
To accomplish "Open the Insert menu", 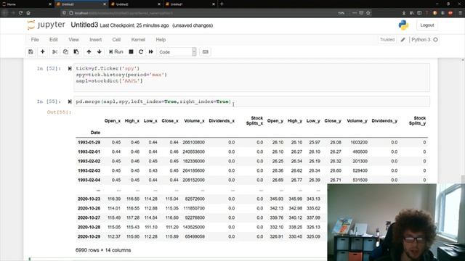I will click(95, 40).
